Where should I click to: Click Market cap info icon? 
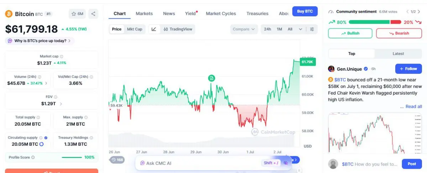click(62, 56)
